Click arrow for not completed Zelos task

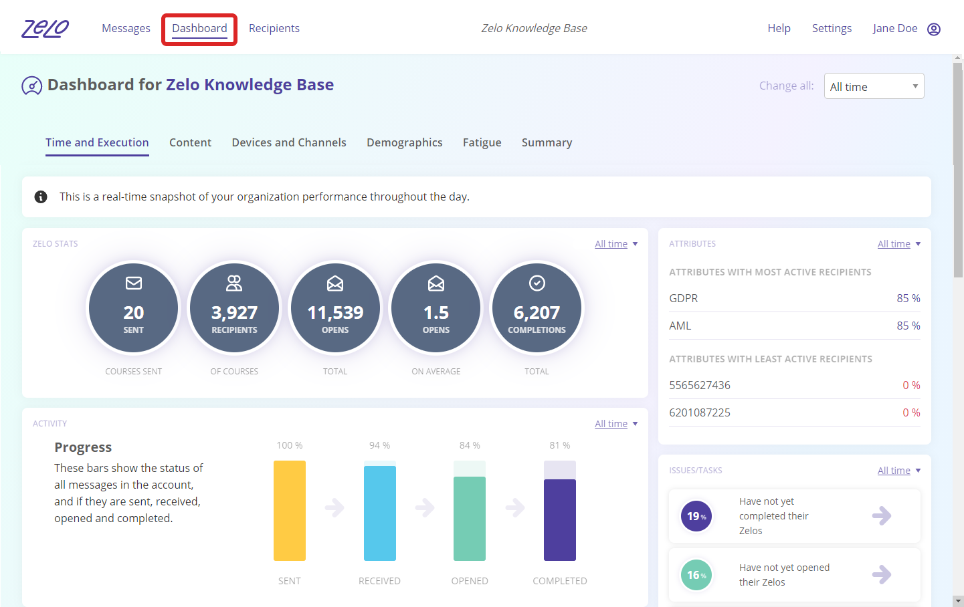tap(882, 515)
